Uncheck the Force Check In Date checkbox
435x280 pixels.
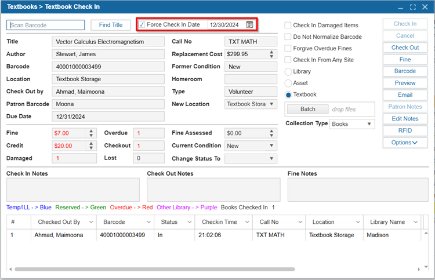[142, 24]
